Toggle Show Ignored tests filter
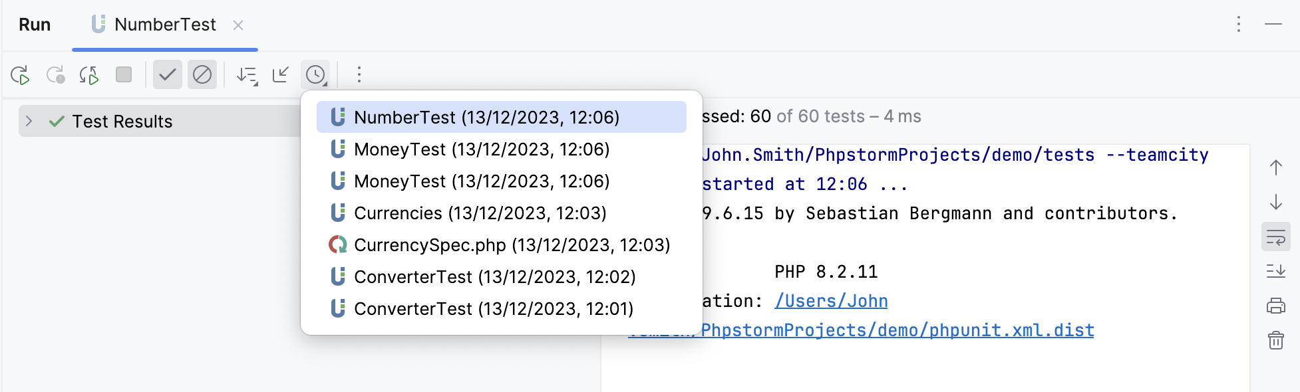This screenshot has height=392, width=1300. 202,74
